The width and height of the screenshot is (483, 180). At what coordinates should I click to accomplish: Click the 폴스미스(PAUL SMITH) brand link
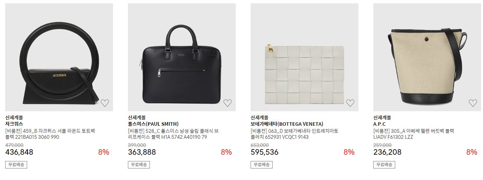[x=153, y=124]
